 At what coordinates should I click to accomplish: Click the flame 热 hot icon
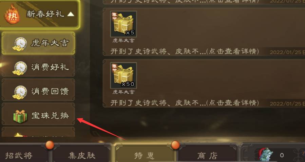point(12,15)
